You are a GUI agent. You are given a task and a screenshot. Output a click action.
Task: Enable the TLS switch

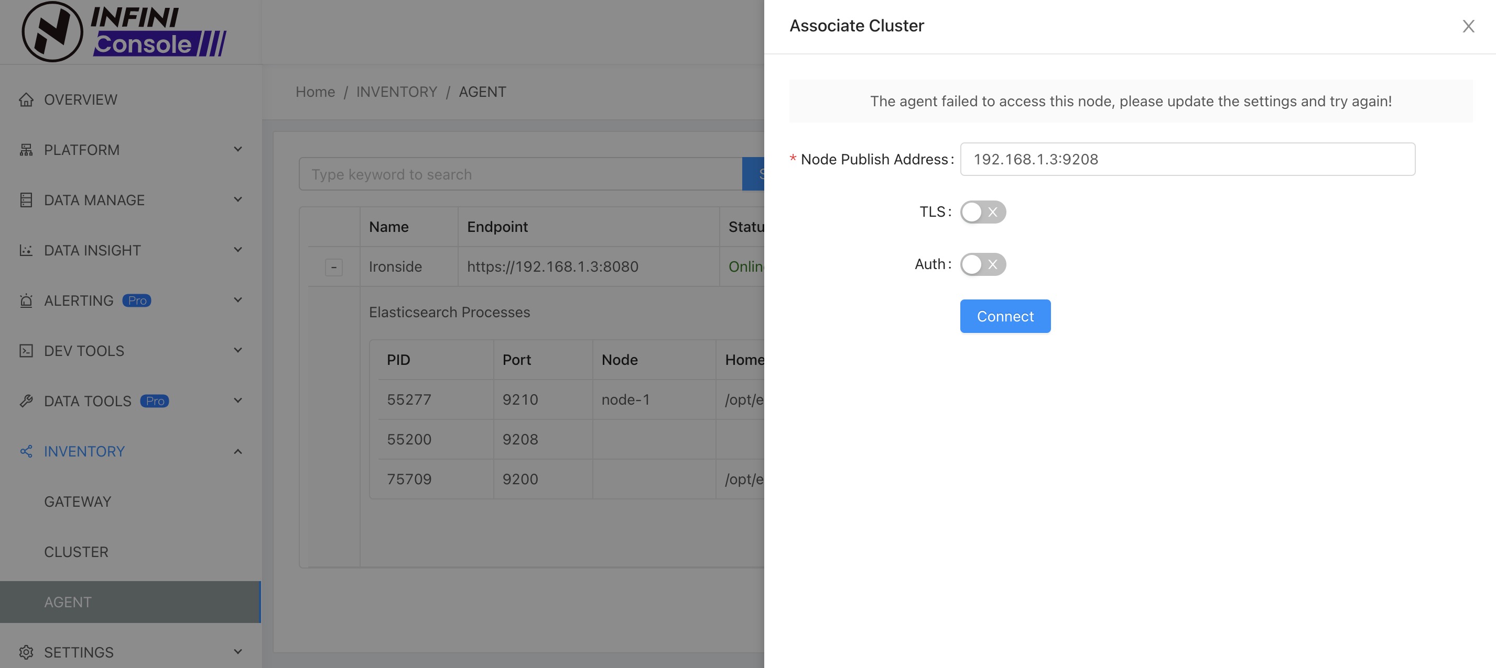[983, 212]
